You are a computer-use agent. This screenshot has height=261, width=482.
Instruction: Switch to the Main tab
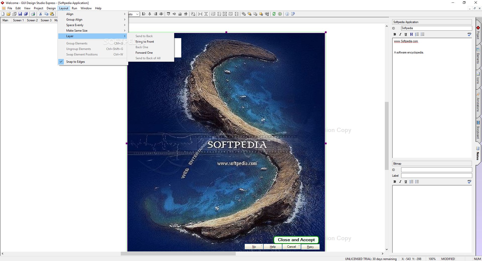pyautogui.click(x=5, y=20)
